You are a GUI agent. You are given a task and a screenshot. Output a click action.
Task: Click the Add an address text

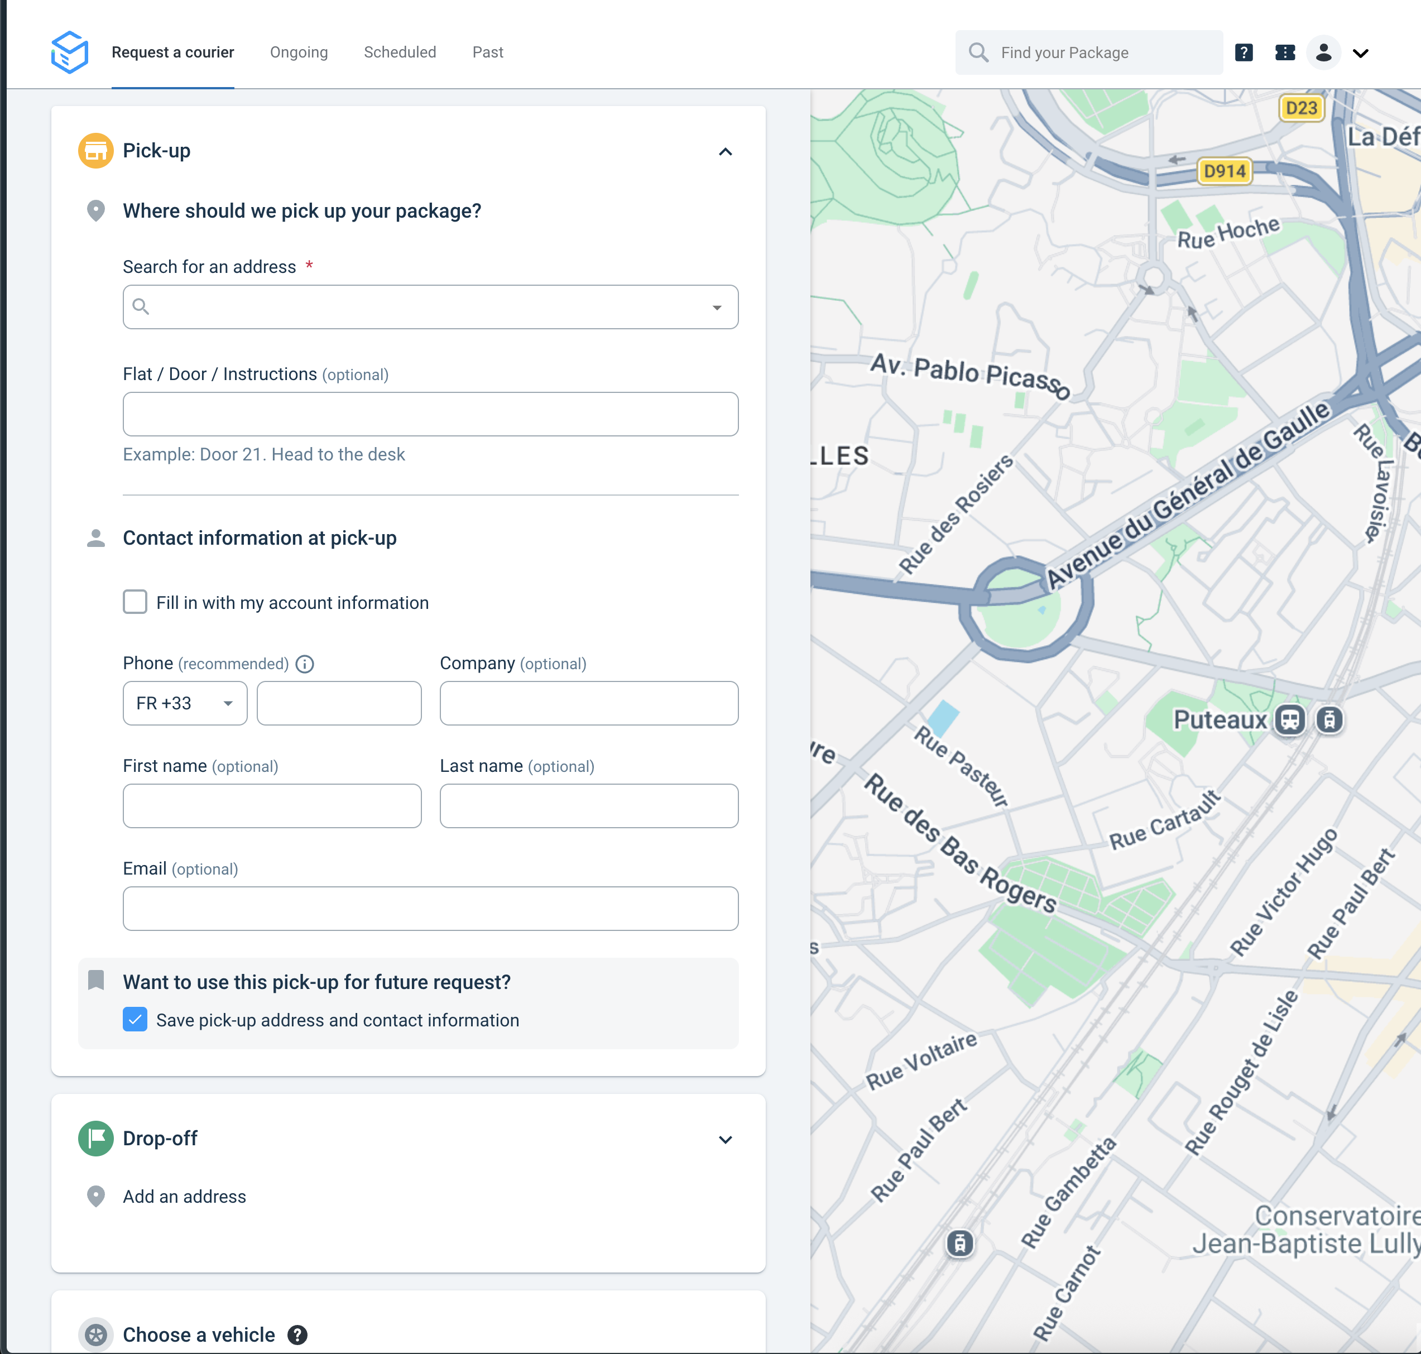(185, 1197)
